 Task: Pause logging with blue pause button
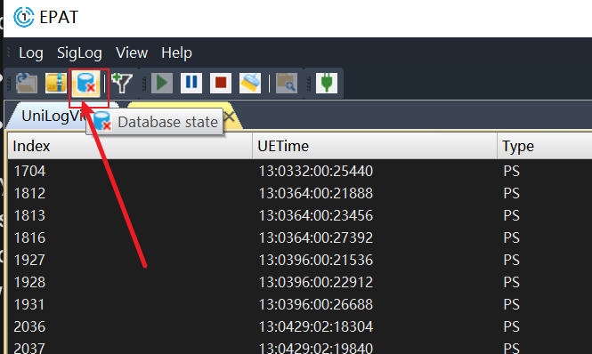[x=191, y=83]
